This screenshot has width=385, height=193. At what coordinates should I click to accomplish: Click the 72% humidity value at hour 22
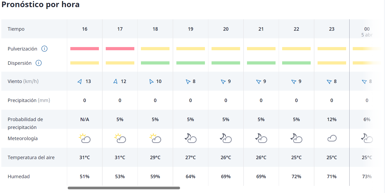[x=296, y=177]
